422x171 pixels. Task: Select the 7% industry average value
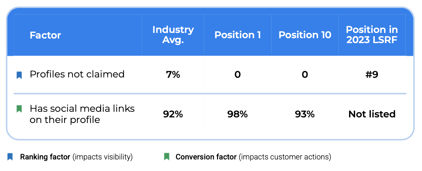(x=173, y=75)
